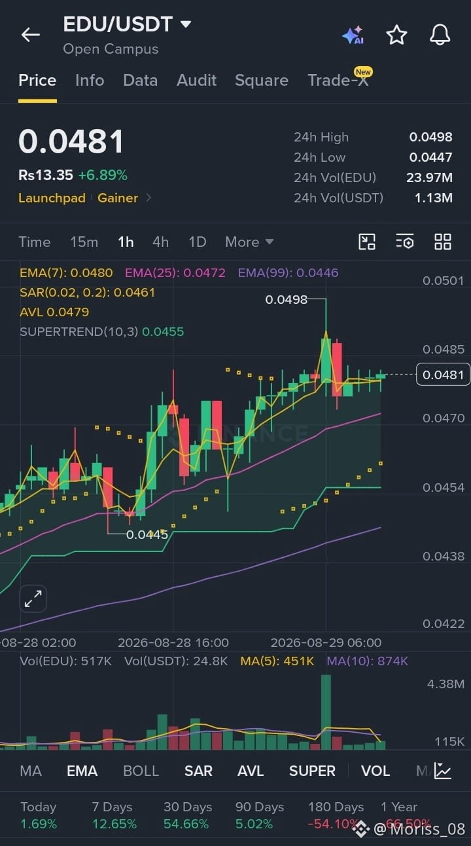Tap the 24h High value 0.0498
The height and width of the screenshot is (846, 471).
(x=431, y=137)
